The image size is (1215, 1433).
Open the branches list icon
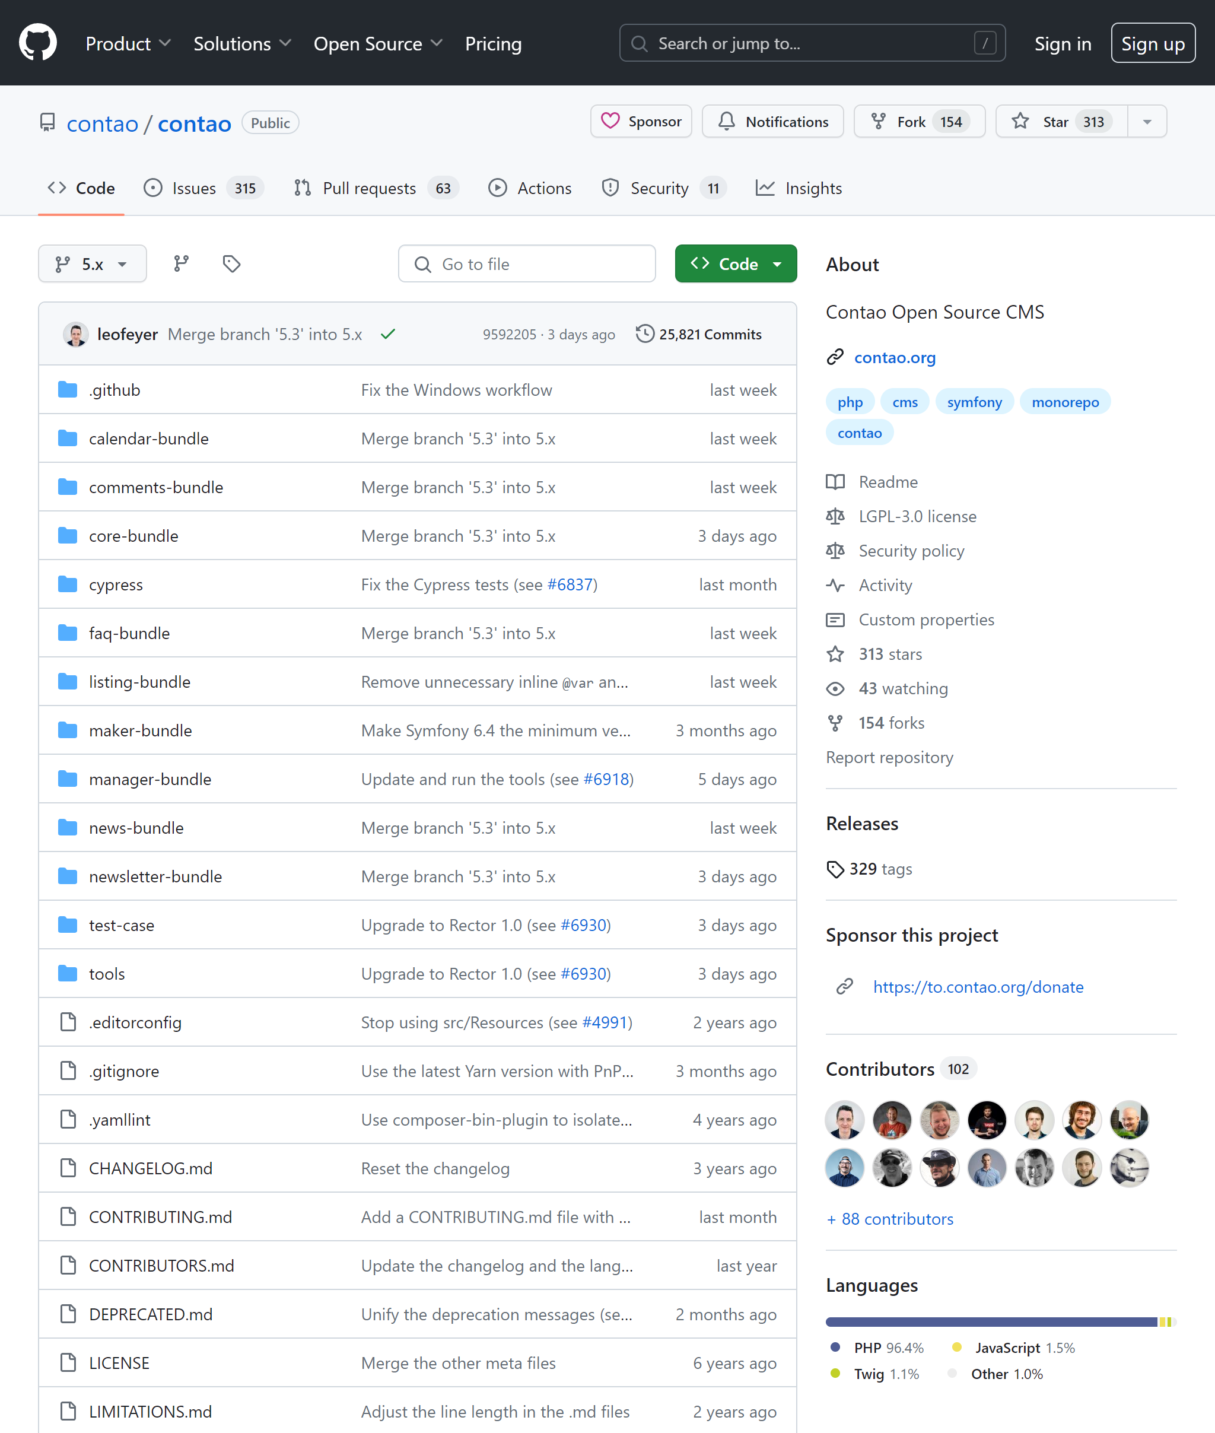[x=181, y=264]
